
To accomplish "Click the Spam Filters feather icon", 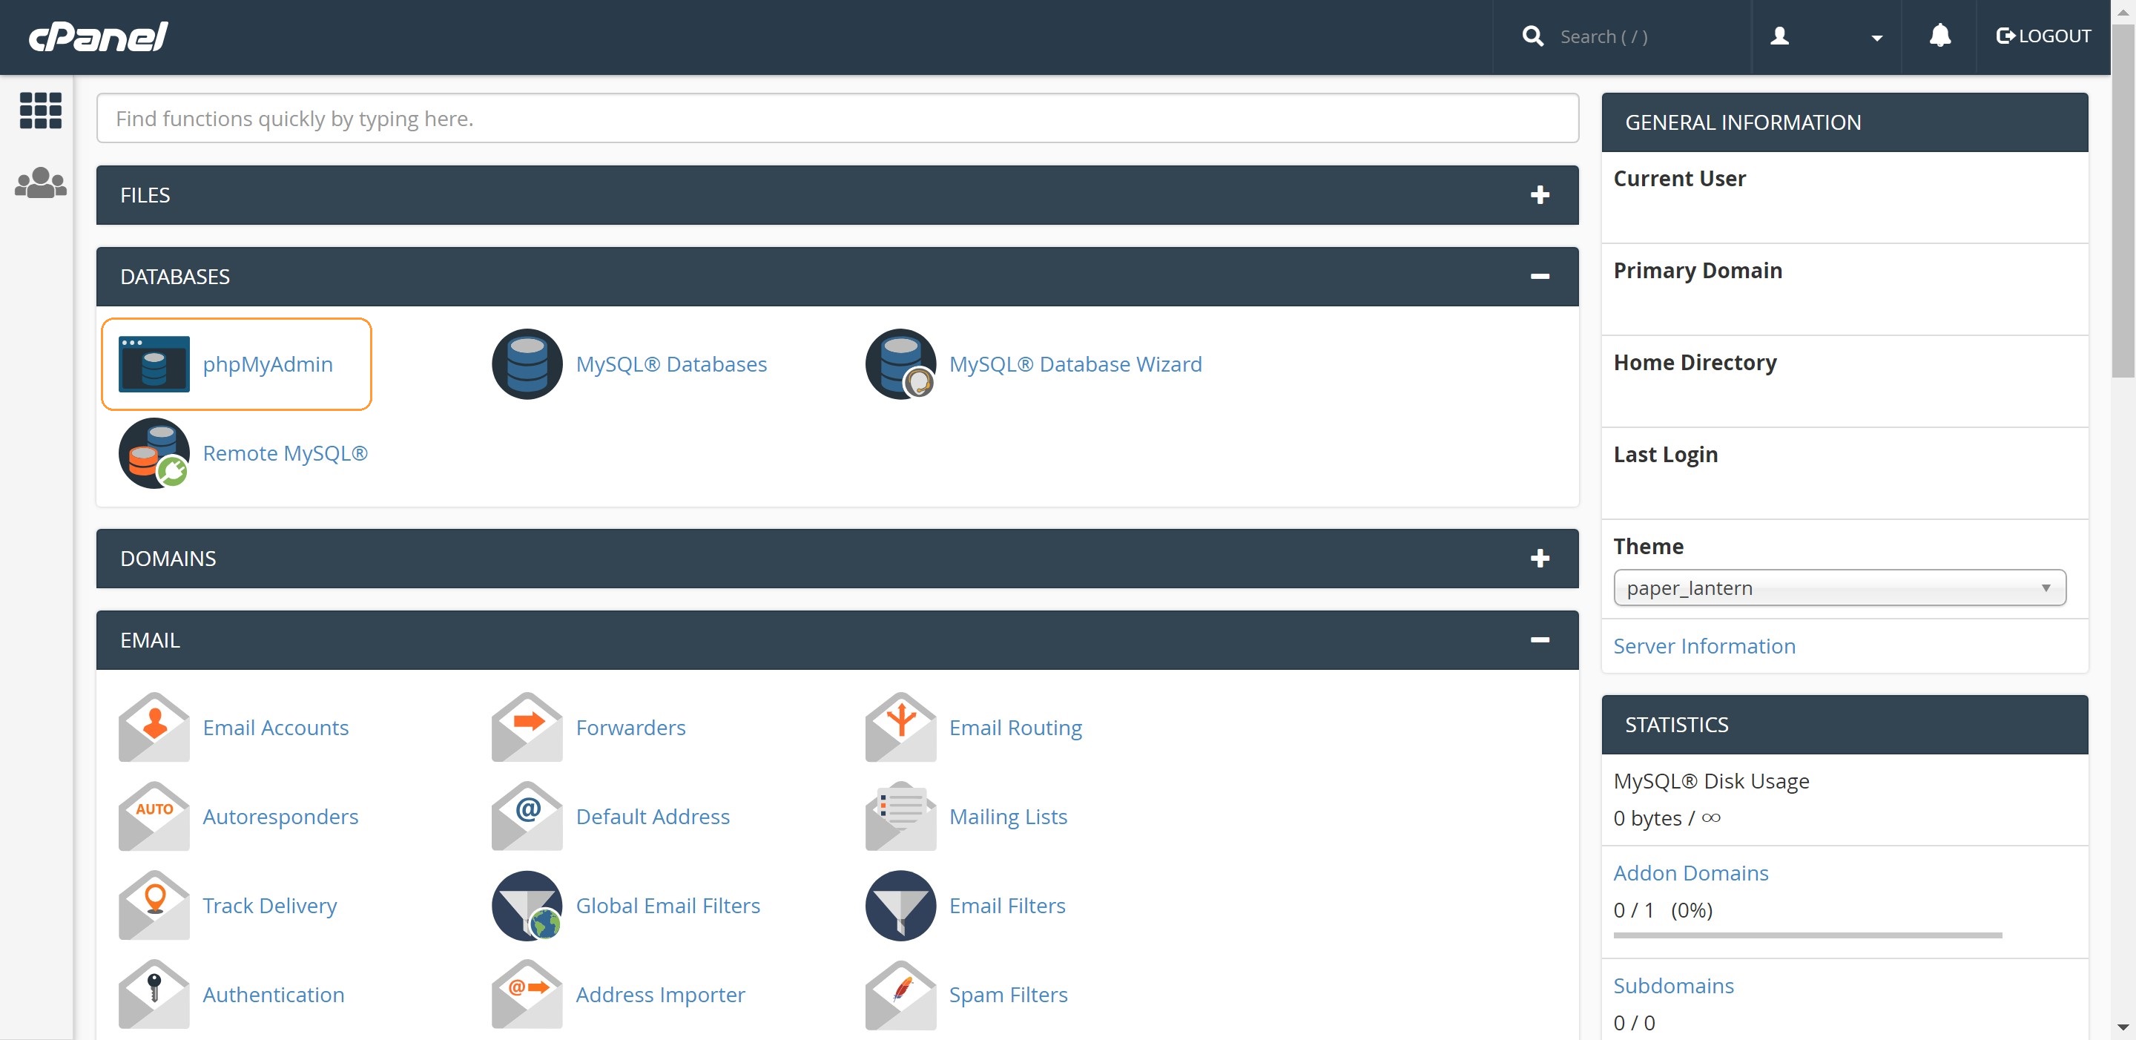I will point(900,995).
